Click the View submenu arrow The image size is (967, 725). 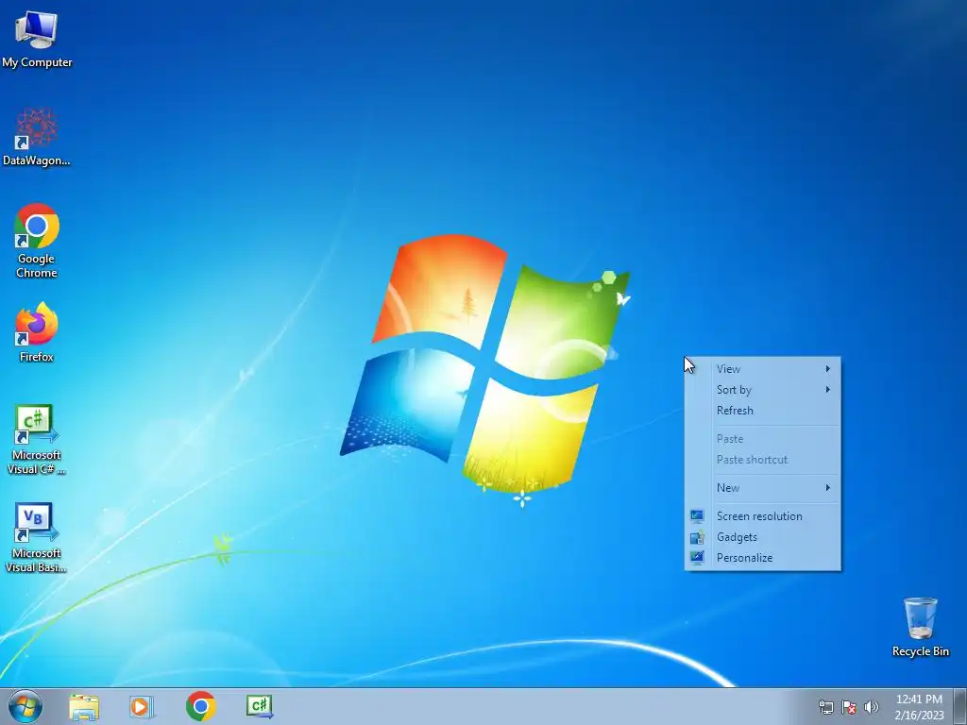tap(828, 369)
